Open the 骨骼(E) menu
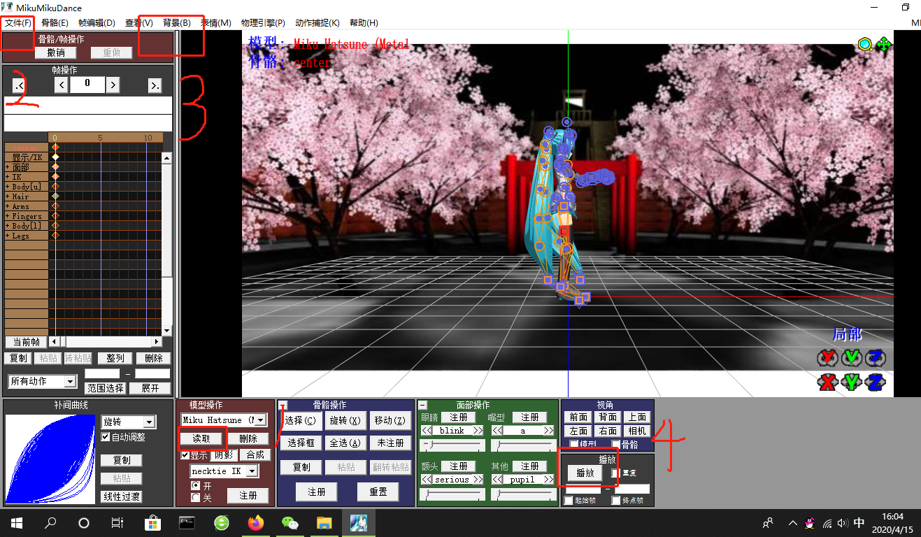This screenshot has width=921, height=537. coord(55,23)
